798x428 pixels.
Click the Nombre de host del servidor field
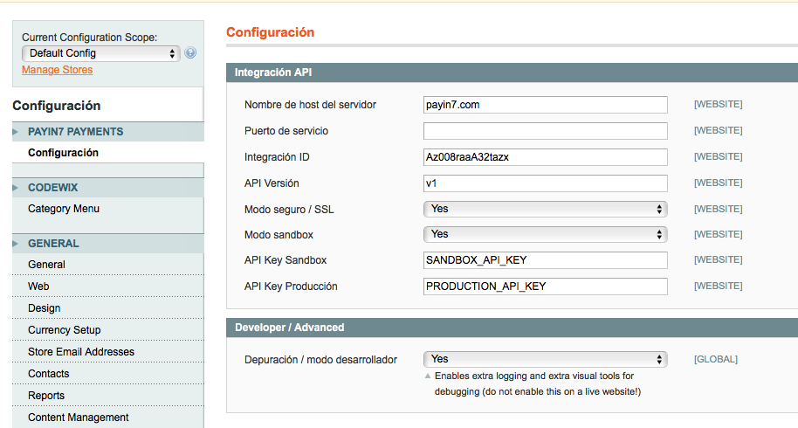pyautogui.click(x=545, y=105)
